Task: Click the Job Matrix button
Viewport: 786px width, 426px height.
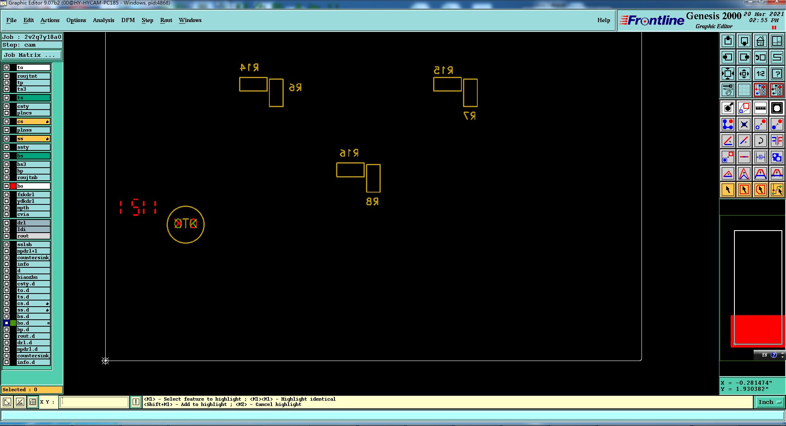Action: pos(32,55)
